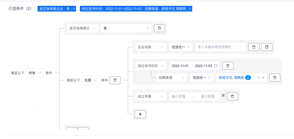The height and width of the screenshot is (139, 294).
Task: Click the 最小数值 input field
Action: coord(179,96)
